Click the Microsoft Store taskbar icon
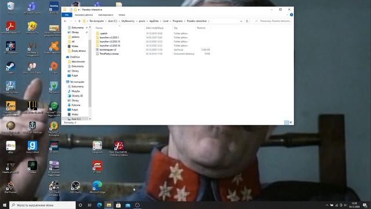Screen dimensions: 371x209 point(118,205)
